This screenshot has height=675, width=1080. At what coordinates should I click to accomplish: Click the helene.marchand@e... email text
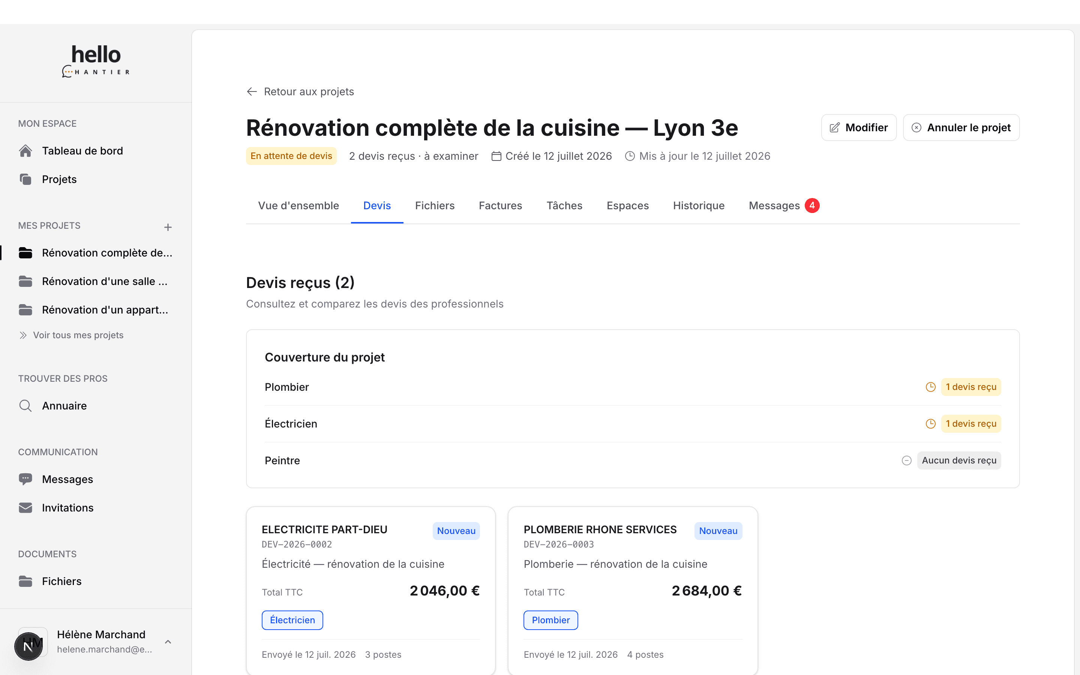point(104,649)
